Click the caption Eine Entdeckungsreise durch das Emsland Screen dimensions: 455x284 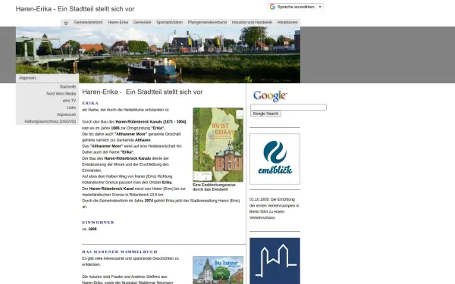coord(214,187)
